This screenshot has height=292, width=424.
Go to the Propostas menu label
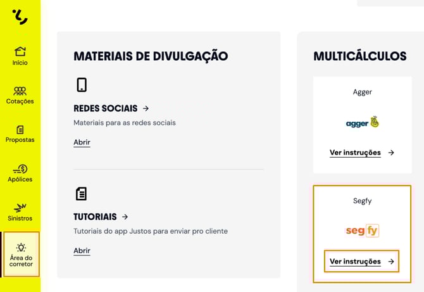pos(20,140)
